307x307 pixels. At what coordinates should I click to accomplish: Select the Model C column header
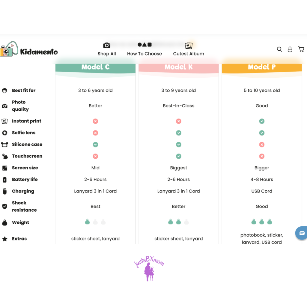coord(95,67)
